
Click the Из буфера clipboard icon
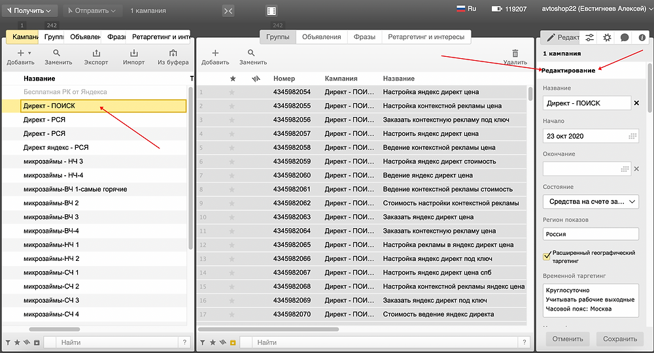pyautogui.click(x=173, y=53)
